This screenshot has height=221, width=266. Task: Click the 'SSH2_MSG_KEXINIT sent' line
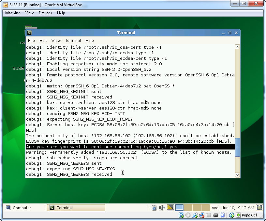tap(64, 92)
